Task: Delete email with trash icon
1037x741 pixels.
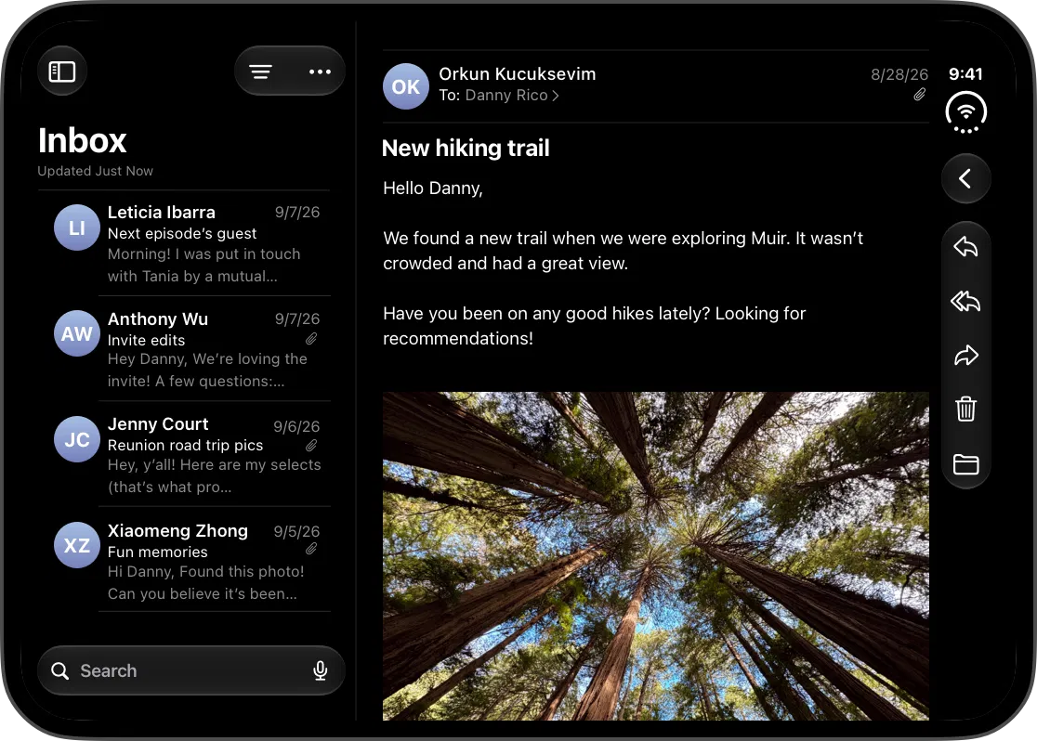Action: tap(965, 409)
